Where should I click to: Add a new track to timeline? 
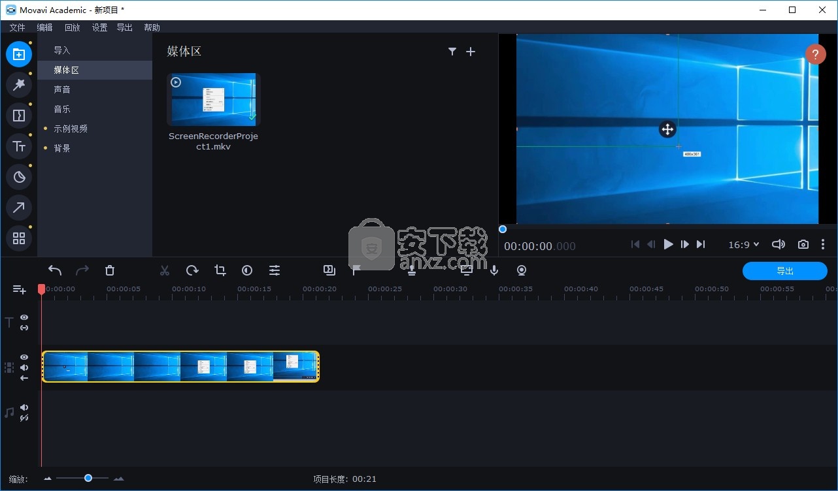point(20,289)
